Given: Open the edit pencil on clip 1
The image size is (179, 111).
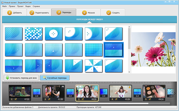Looking at the screenshot, I should tap(16, 99).
